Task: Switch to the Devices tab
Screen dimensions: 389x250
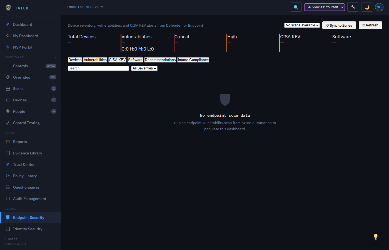Action: pyautogui.click(x=75, y=60)
